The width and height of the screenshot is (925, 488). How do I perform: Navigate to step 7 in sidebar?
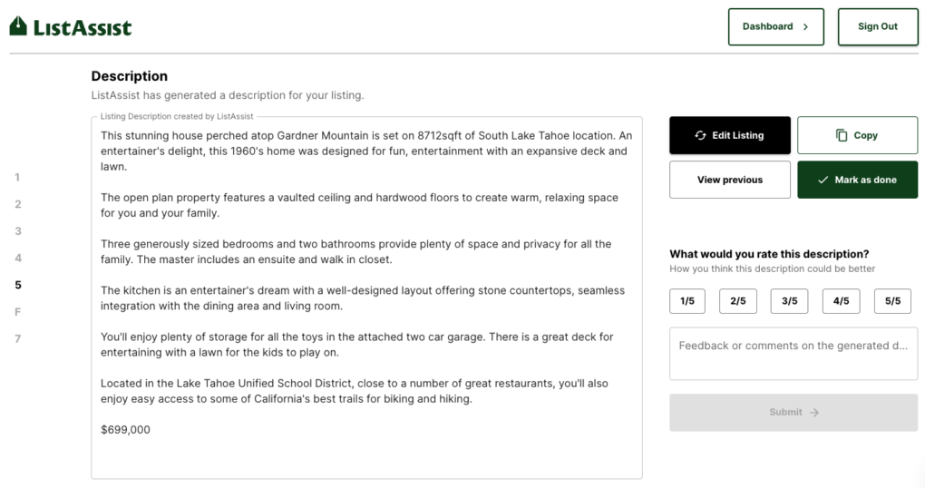(x=17, y=338)
